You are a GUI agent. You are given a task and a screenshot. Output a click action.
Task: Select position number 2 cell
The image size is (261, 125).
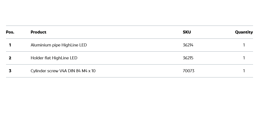tap(10, 58)
